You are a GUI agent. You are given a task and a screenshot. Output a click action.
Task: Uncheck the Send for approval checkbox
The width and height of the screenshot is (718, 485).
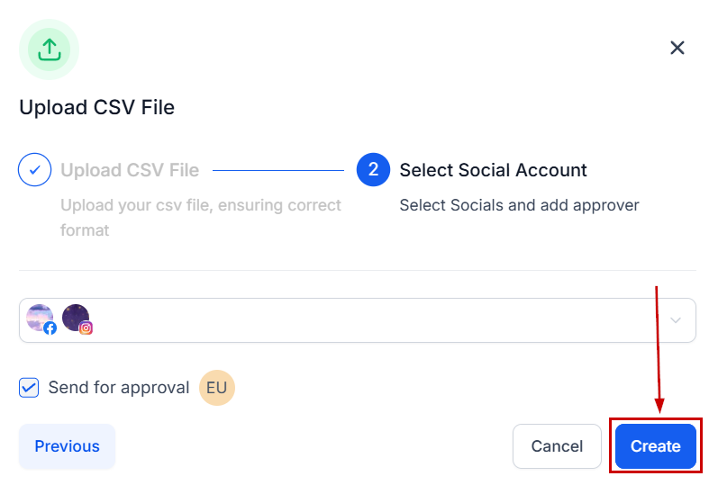tap(29, 388)
